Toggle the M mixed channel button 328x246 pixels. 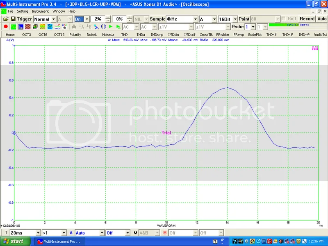pos(135,233)
